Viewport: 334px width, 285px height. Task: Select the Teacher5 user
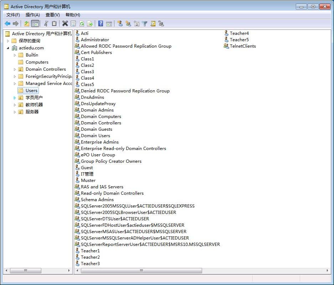[x=239, y=39]
